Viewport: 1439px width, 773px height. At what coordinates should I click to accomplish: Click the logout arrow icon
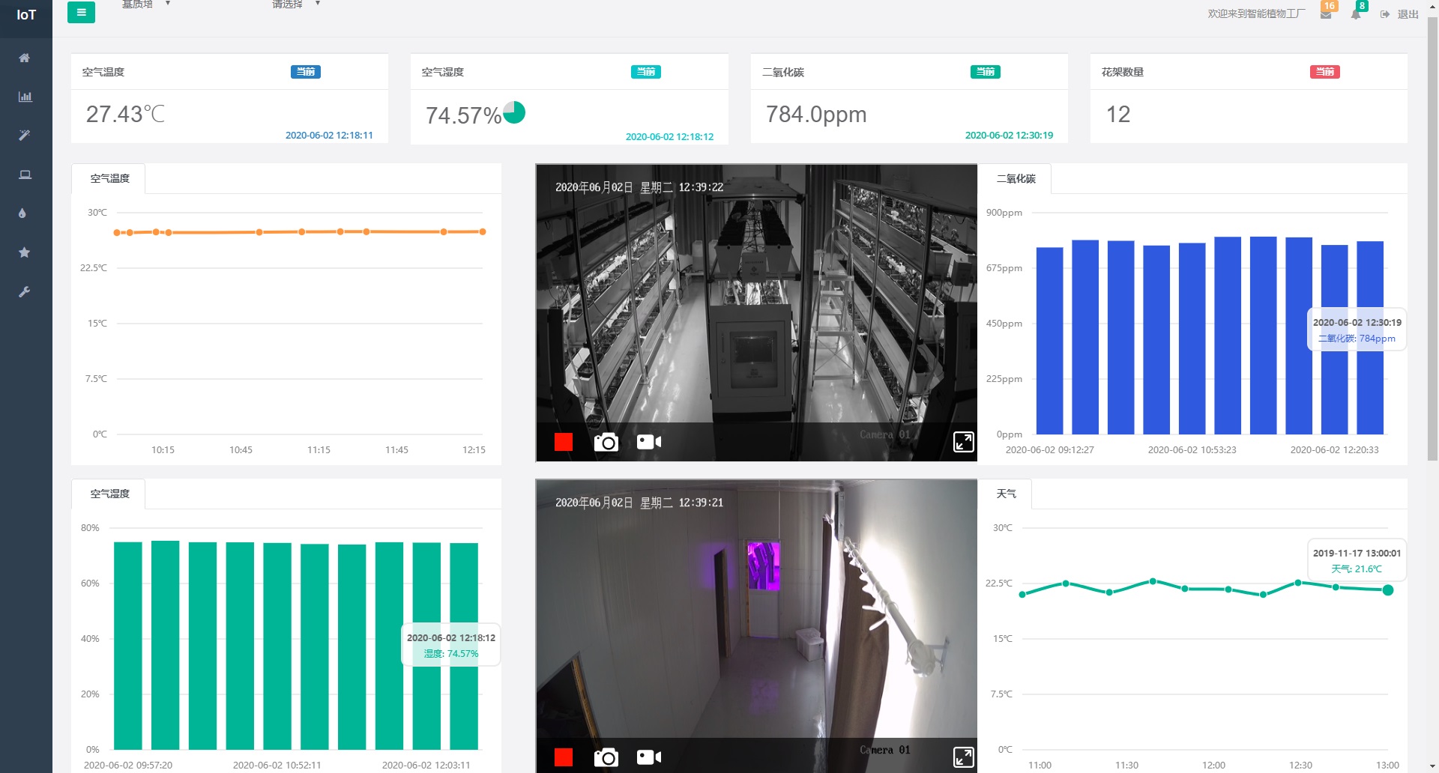point(1385,14)
